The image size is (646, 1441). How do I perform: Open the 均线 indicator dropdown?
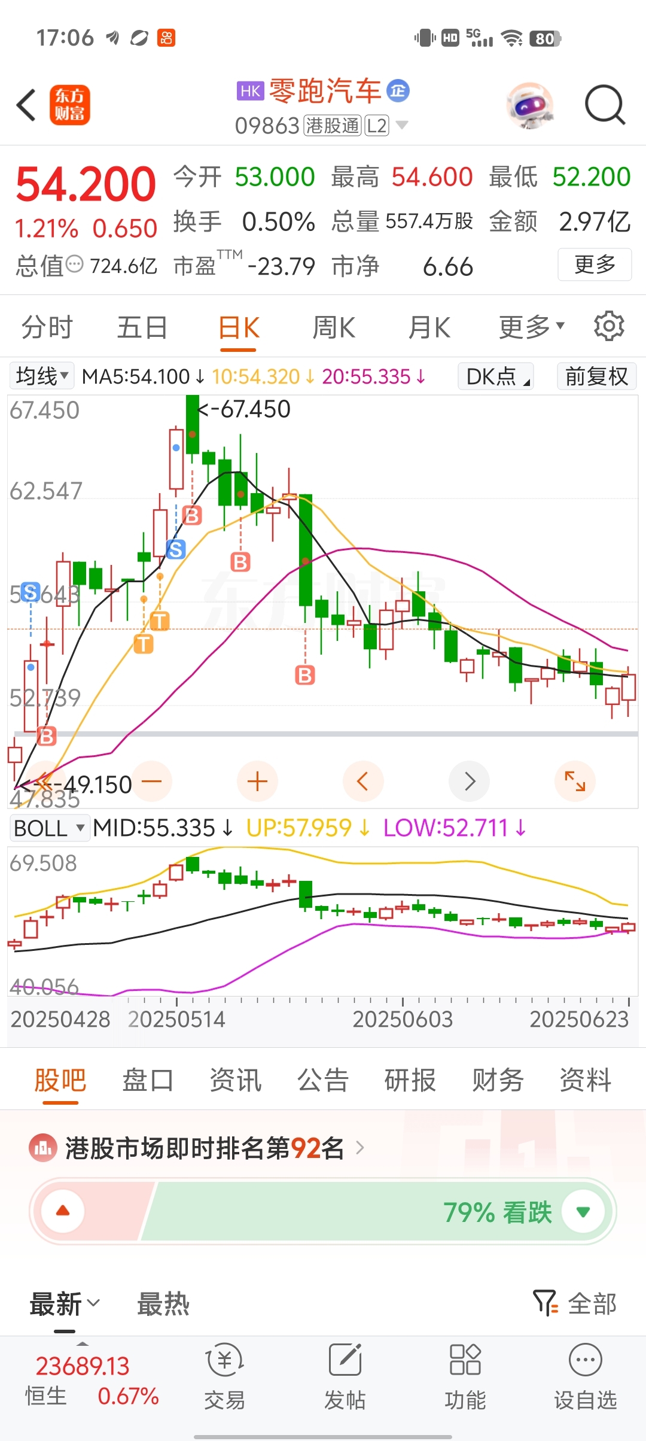pyautogui.click(x=41, y=376)
